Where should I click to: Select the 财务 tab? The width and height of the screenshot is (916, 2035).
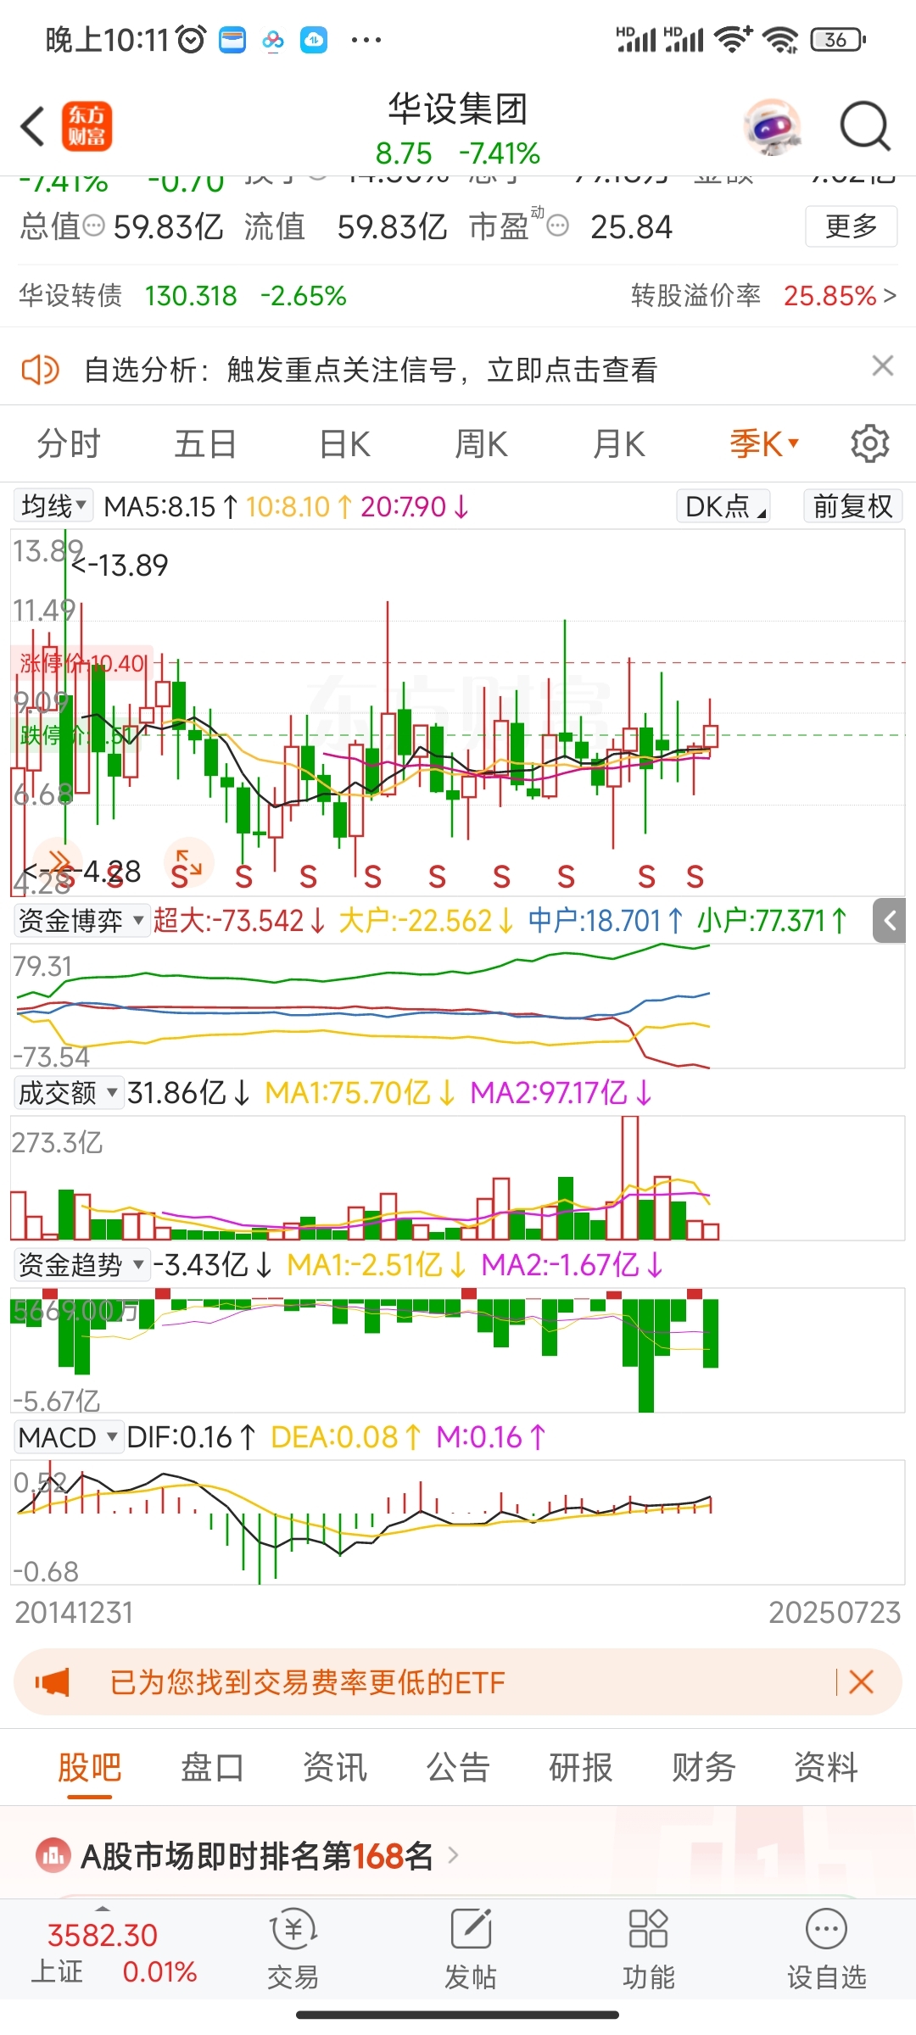(704, 1768)
